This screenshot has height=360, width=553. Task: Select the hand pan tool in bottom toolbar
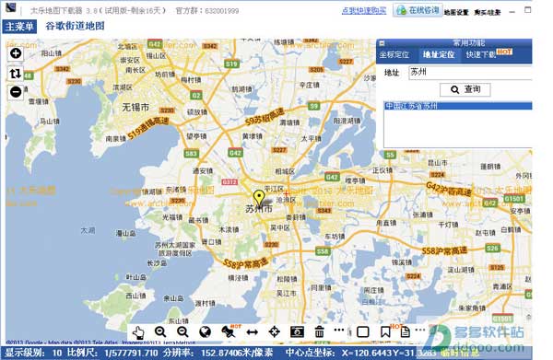pos(138,332)
